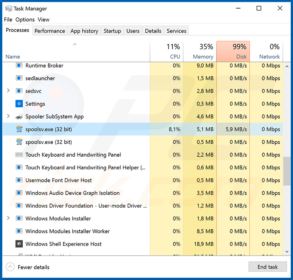Click the sort direction arrow above Name
The width and height of the screenshot is (293, 280).
pos(75,44)
